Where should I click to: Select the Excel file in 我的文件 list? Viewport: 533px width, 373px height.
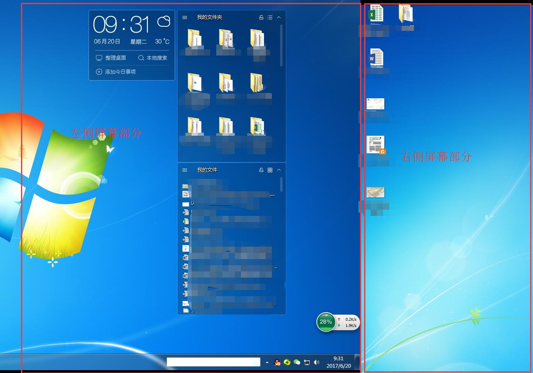(186, 221)
